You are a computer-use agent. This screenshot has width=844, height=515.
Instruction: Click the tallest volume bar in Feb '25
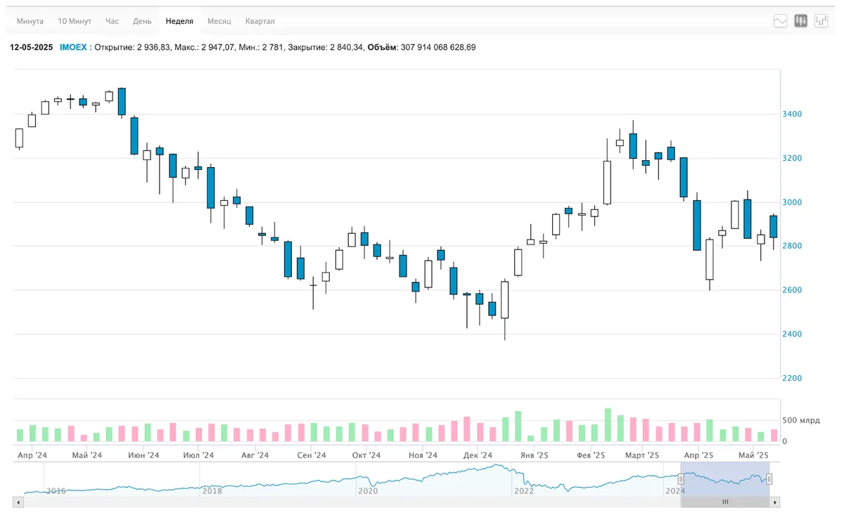[x=608, y=426]
